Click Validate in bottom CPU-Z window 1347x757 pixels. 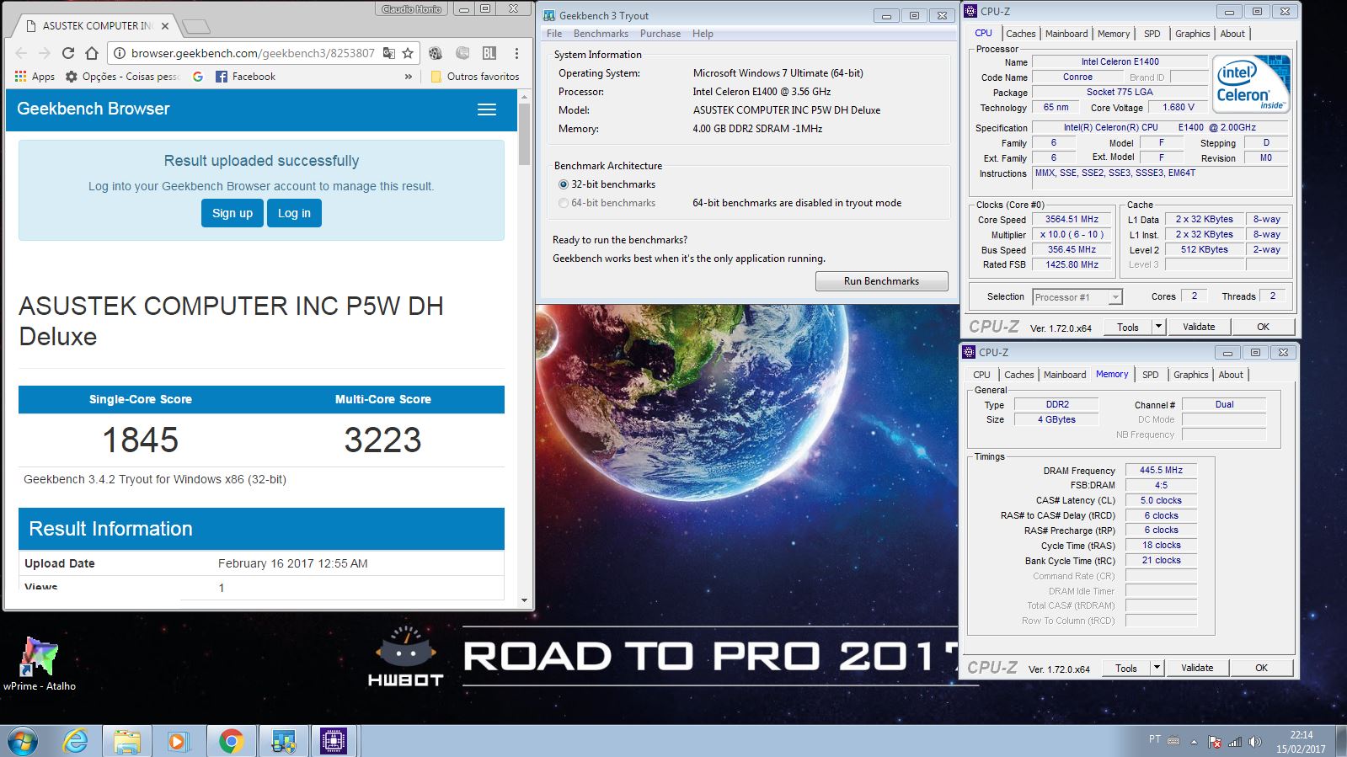tap(1197, 668)
